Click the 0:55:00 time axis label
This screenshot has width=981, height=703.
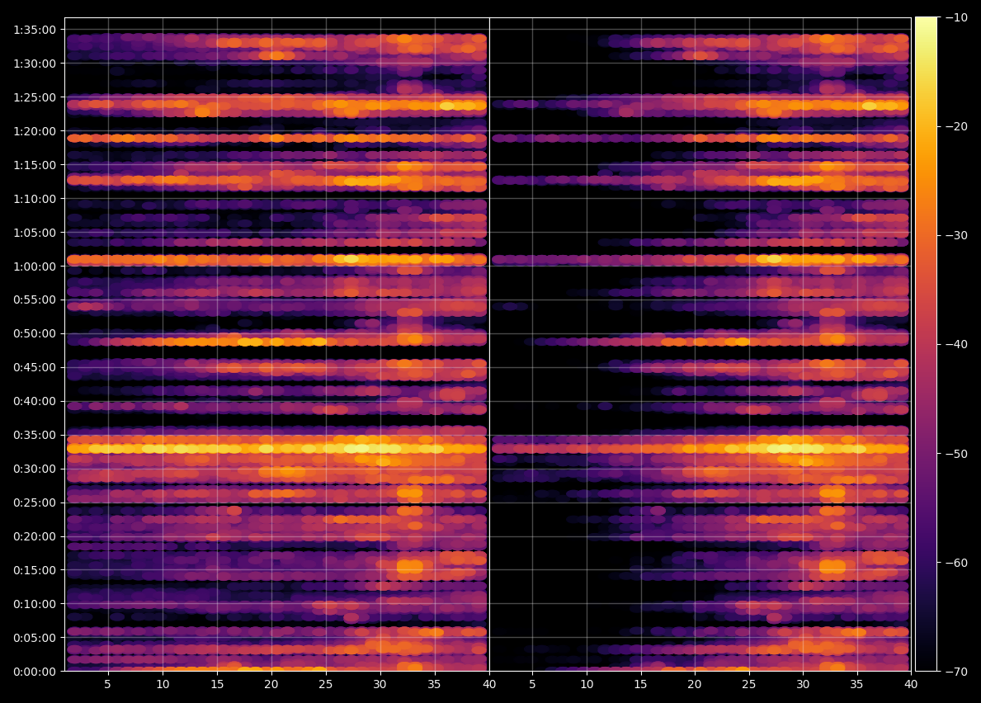click(35, 300)
